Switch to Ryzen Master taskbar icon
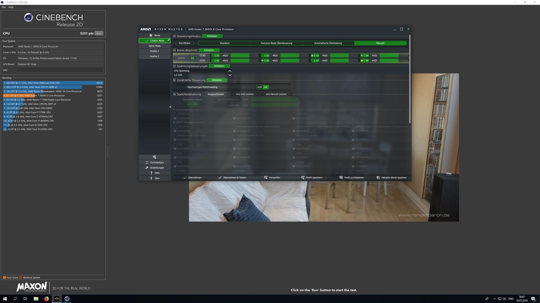 [x=56, y=299]
